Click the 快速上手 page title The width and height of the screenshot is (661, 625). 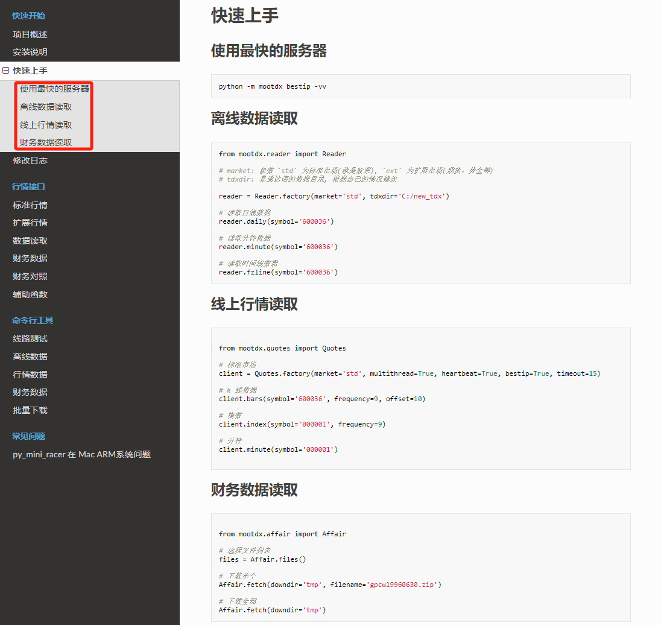point(245,16)
